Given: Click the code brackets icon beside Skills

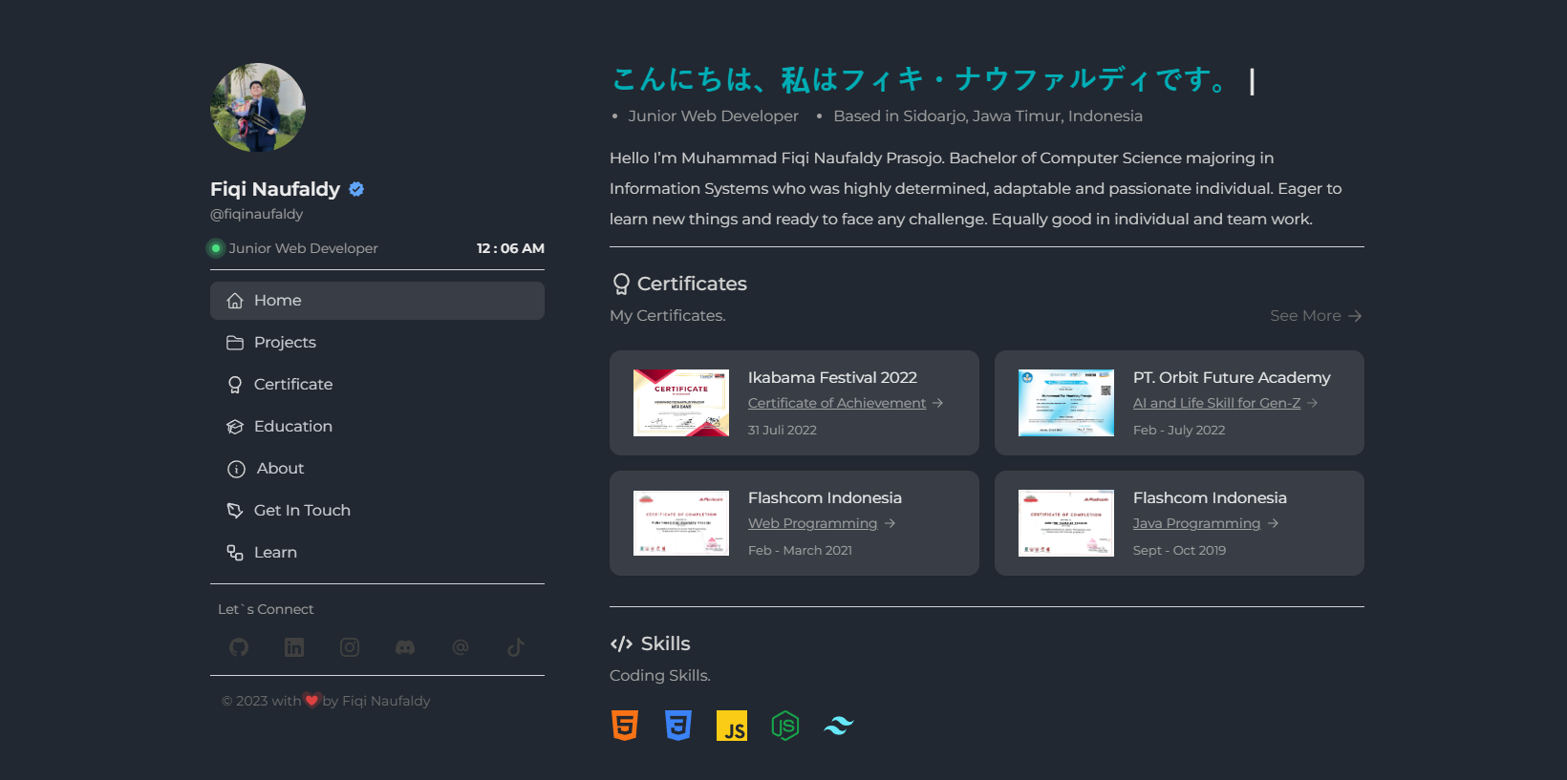Looking at the screenshot, I should point(621,644).
